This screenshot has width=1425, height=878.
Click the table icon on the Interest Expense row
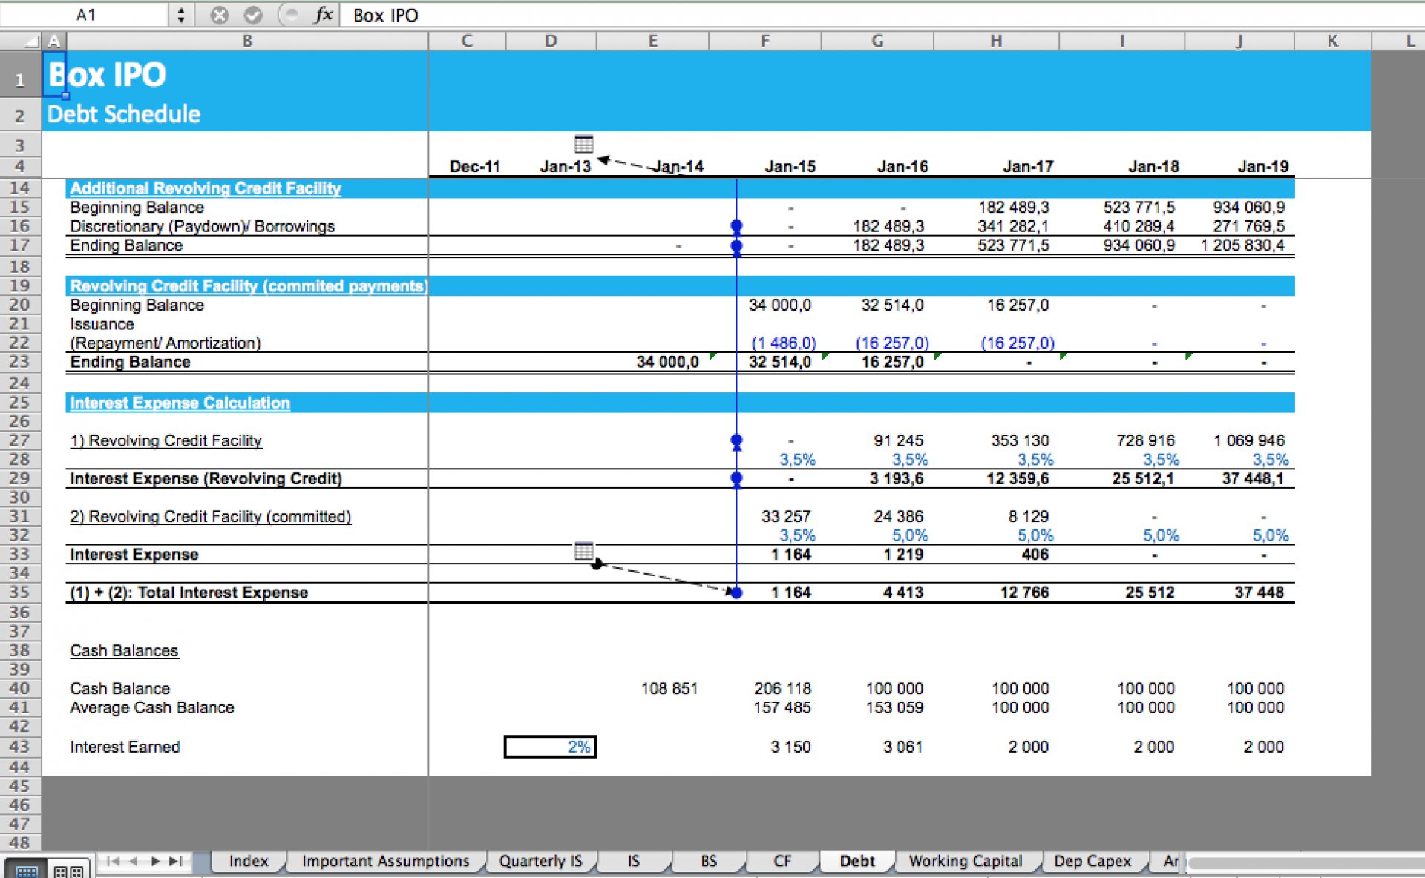(584, 550)
